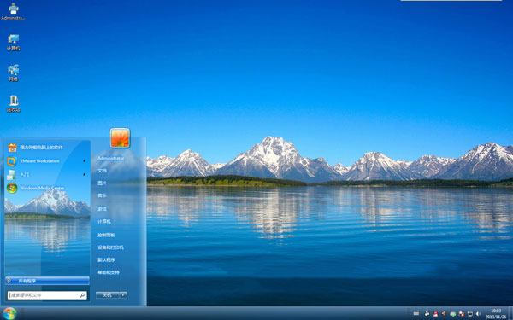Expand the 入门 submenu arrow

[84, 174]
